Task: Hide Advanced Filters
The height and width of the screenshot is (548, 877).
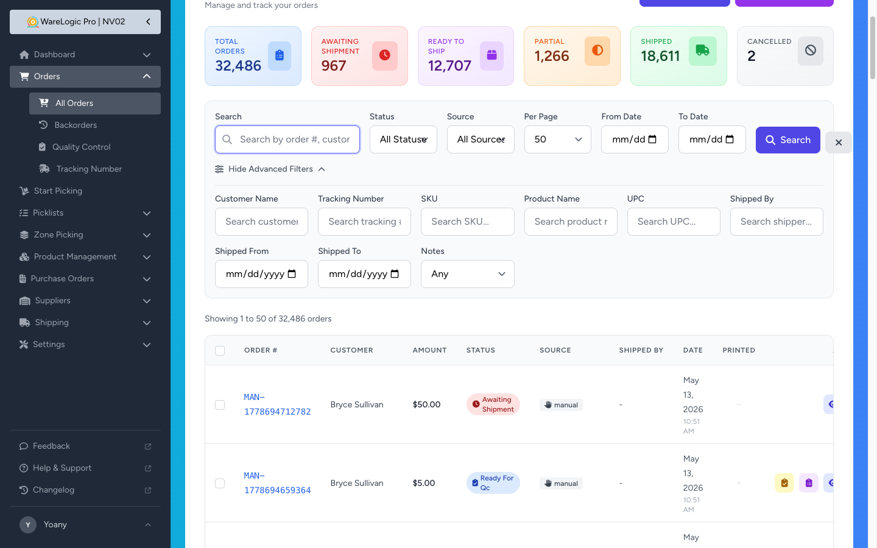Action: [x=270, y=169]
